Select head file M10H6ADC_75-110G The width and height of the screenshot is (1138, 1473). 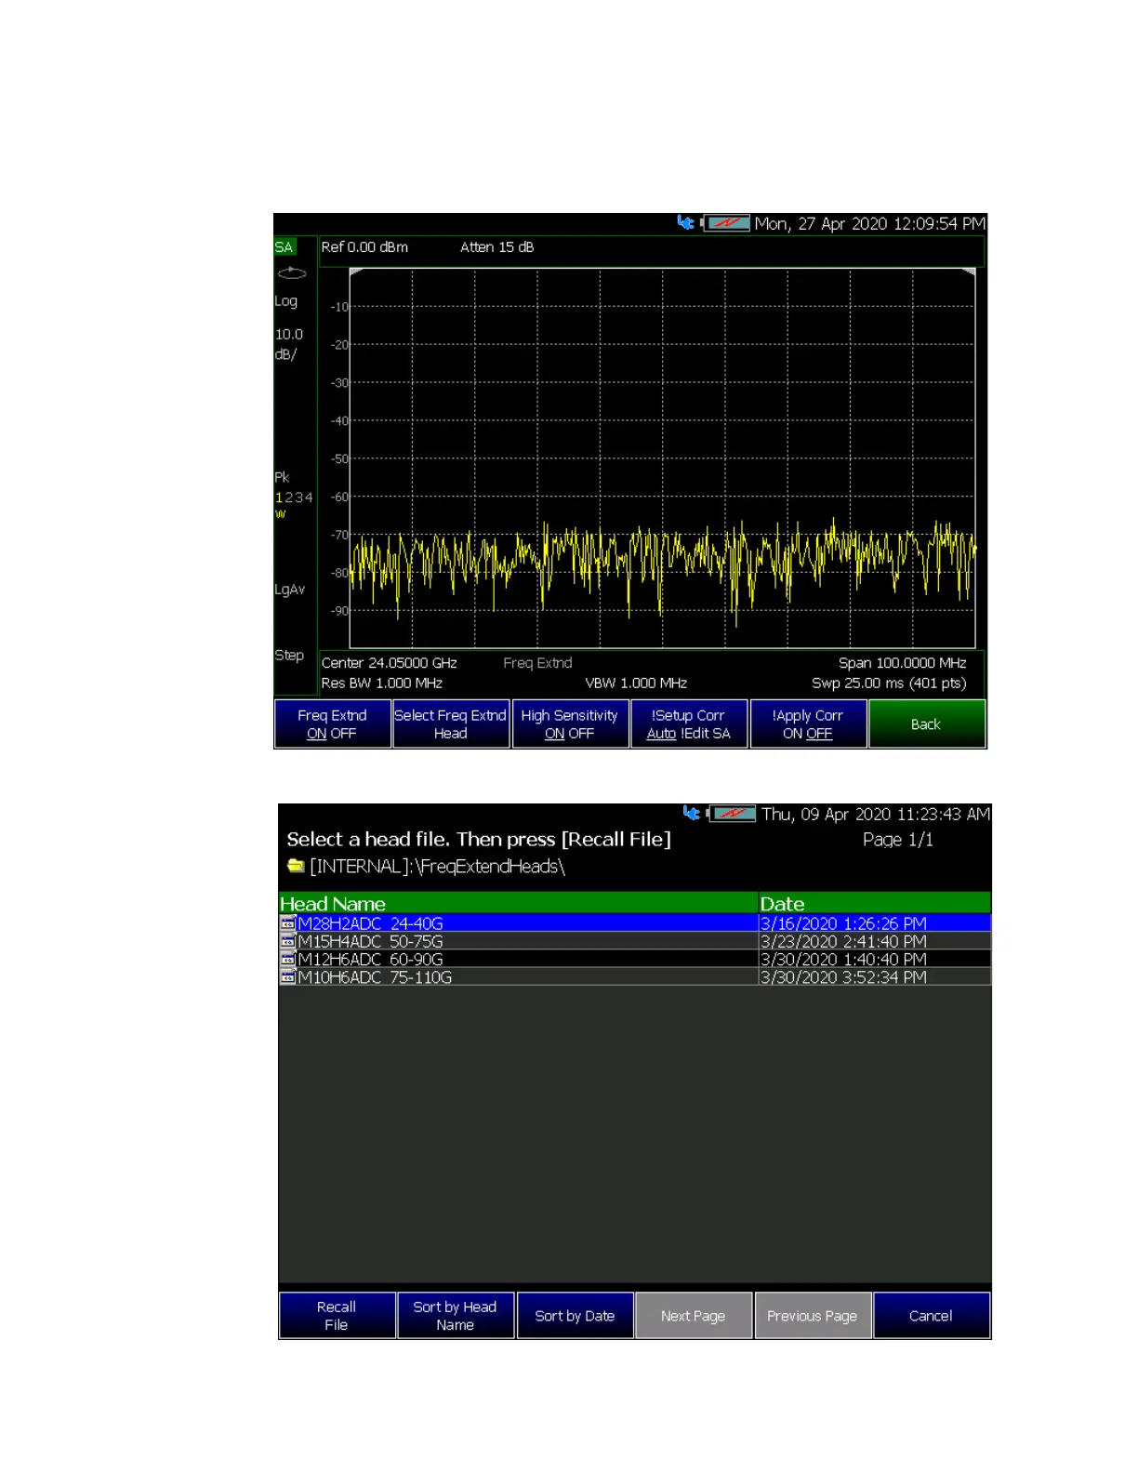(635, 976)
